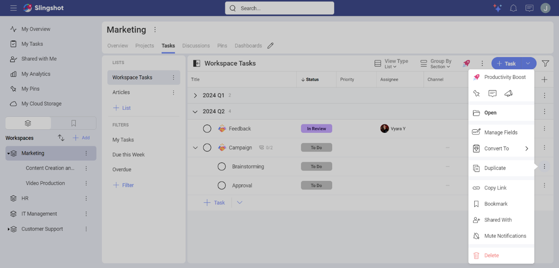Mark the Approval subtask complete
Viewport: 559px width, 268px height.
tap(222, 186)
